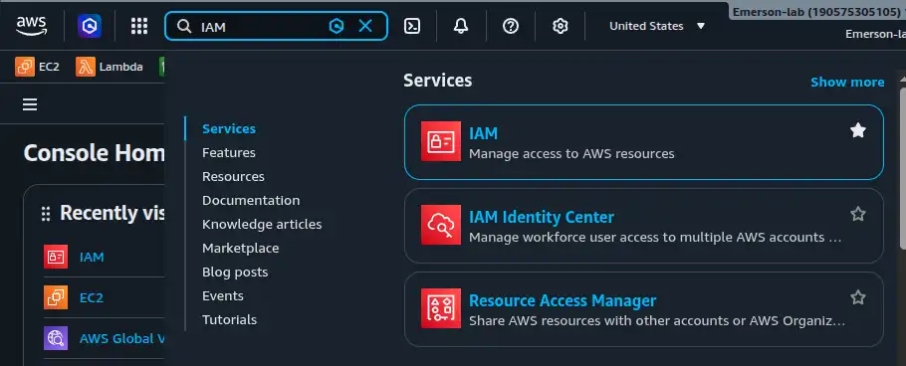Favorite Resource Access Manager with star
This screenshot has width=906, height=366.
[x=858, y=297]
